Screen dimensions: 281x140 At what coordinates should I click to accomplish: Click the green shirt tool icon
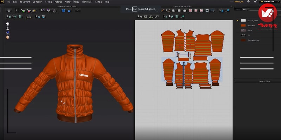point(24,11)
